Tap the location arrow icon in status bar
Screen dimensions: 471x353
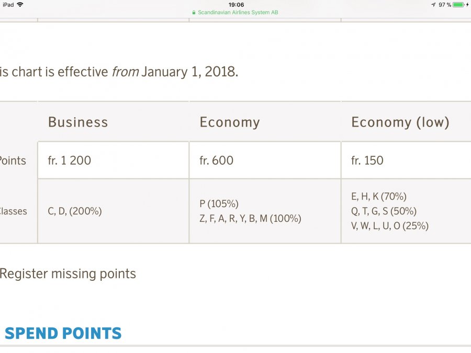point(433,5)
